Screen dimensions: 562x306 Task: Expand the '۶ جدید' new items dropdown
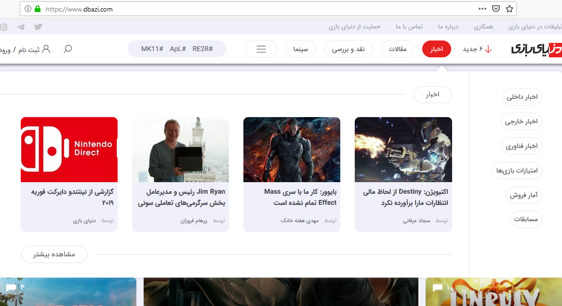tap(477, 49)
